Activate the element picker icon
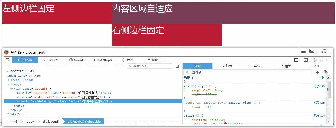 coord(8,60)
